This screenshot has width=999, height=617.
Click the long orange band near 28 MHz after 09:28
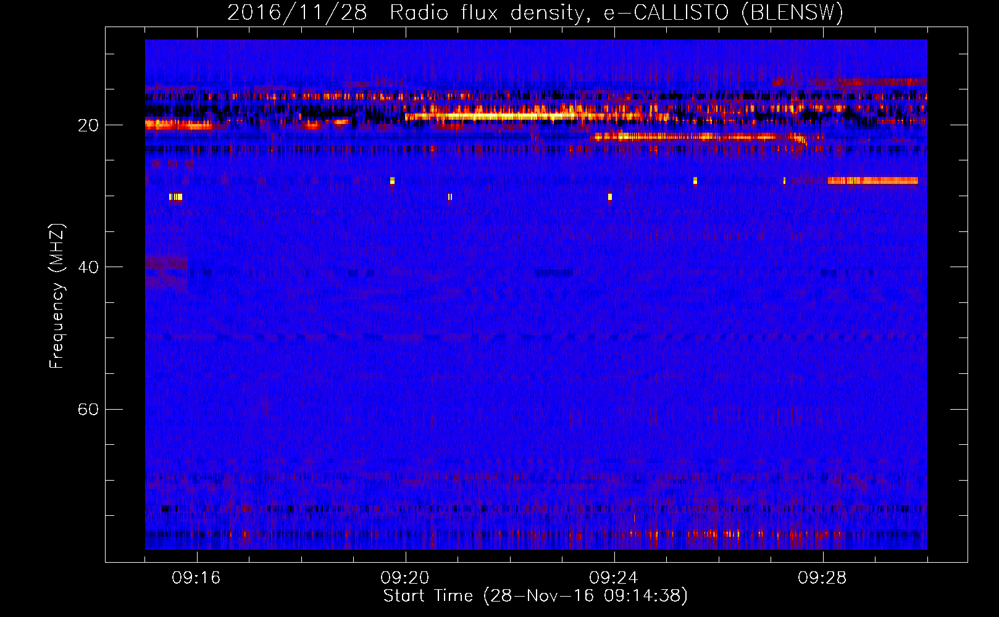pos(872,181)
